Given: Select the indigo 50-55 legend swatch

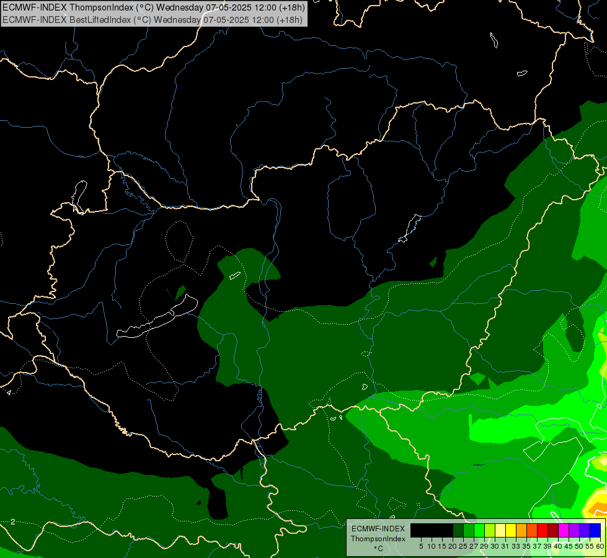Looking at the screenshot, I should pyautogui.click(x=585, y=531).
